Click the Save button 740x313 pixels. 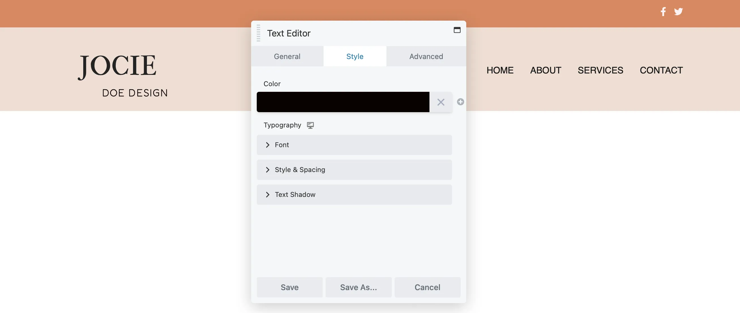click(289, 287)
